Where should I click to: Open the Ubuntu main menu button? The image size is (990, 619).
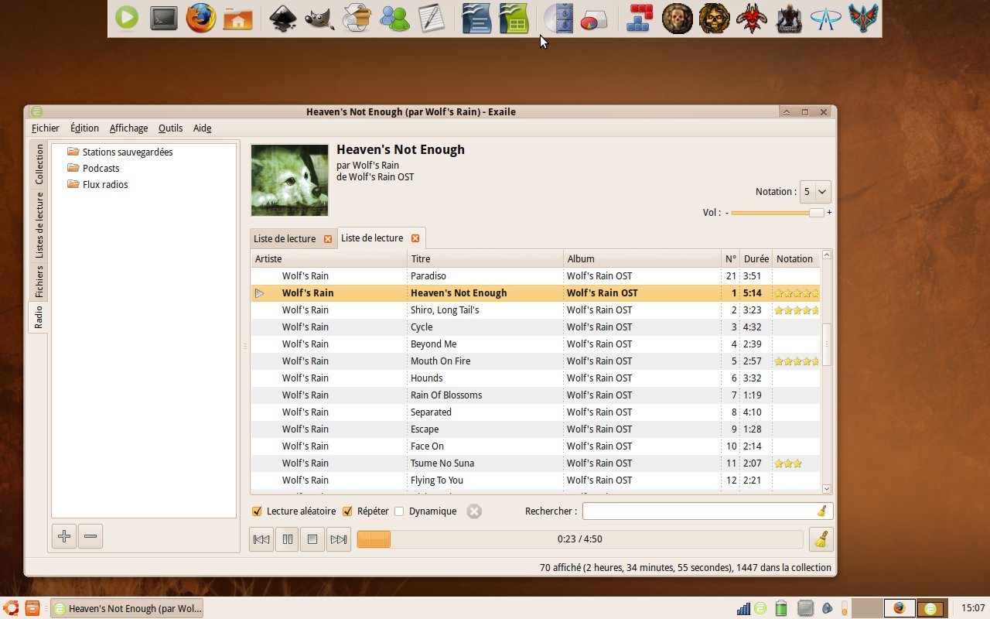click(x=10, y=608)
